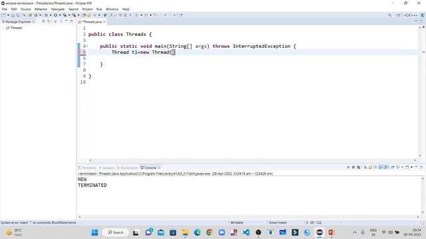This screenshot has height=239, width=426.
Task: Open the New dropdown arrow in toolbar
Action: point(8,15)
